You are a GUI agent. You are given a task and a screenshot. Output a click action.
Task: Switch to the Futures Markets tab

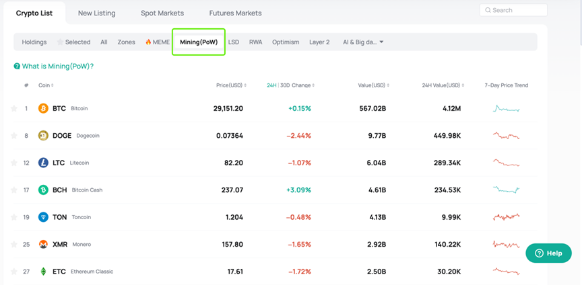coord(235,13)
